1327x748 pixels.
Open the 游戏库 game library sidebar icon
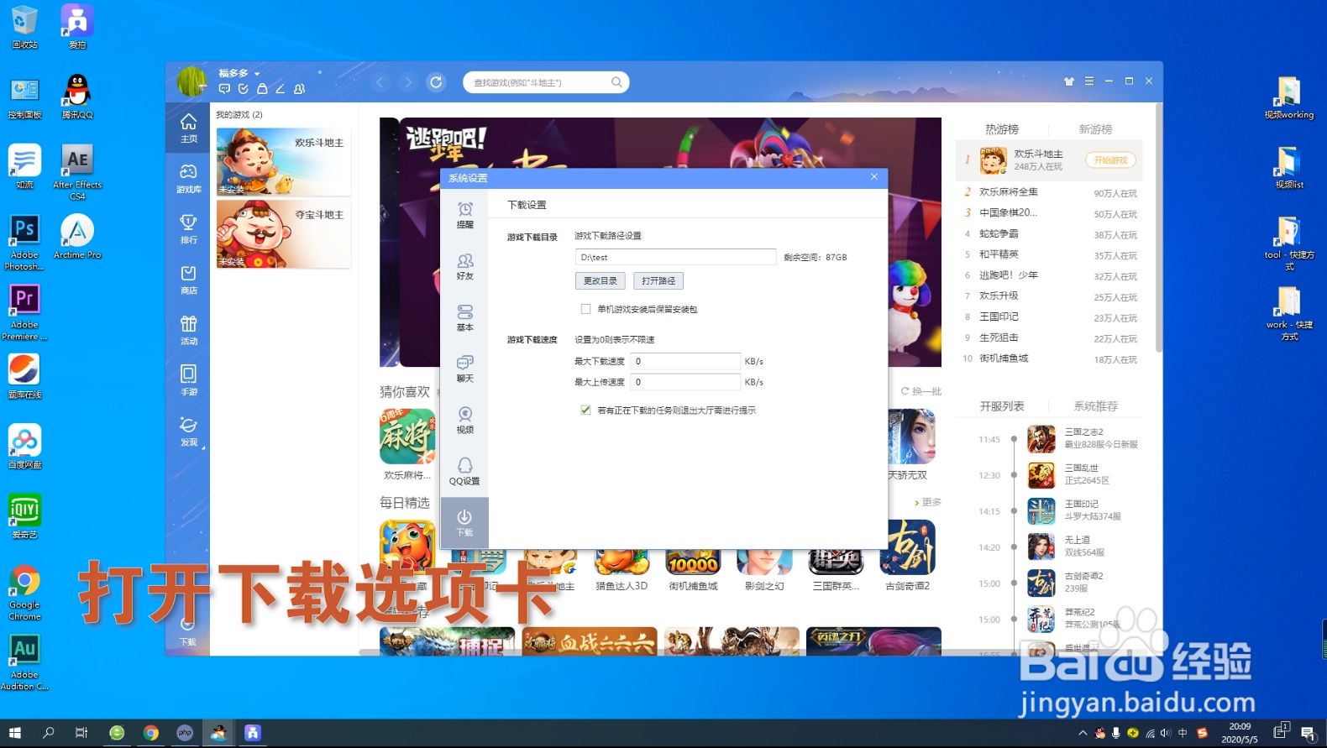tap(188, 178)
